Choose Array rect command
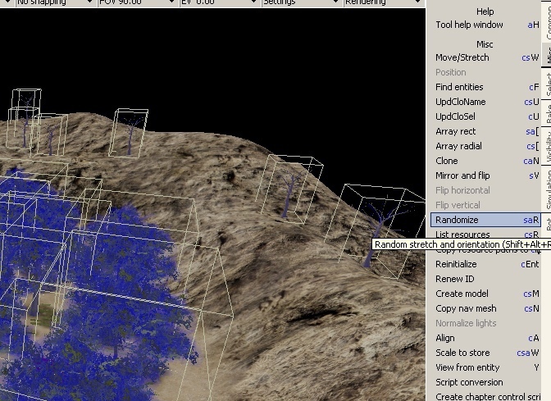The height and width of the screenshot is (401, 551). coord(486,131)
